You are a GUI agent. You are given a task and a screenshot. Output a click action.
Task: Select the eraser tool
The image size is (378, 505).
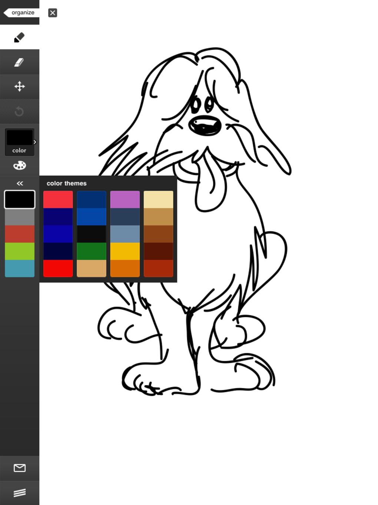click(19, 62)
